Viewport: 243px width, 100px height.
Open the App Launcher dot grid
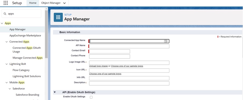click(6, 3)
